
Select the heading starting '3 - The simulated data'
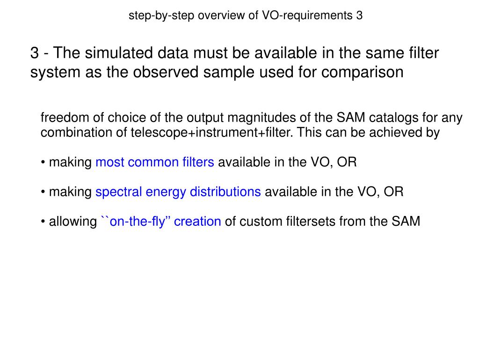coord(234,63)
